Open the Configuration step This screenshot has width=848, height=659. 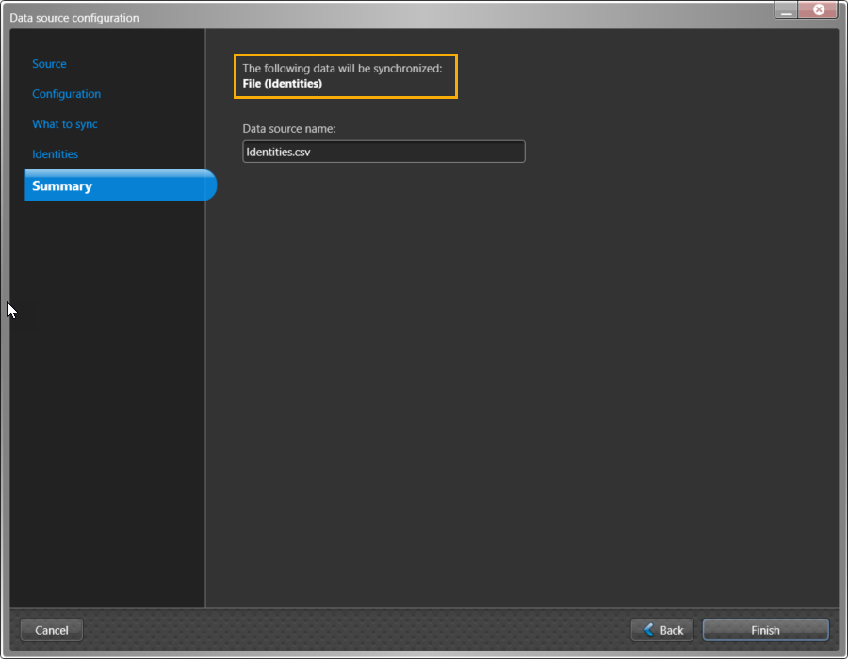tap(66, 93)
